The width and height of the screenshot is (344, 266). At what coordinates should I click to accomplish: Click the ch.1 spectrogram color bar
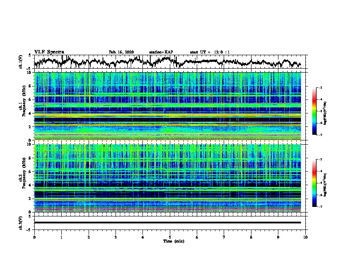pyautogui.click(x=314, y=111)
